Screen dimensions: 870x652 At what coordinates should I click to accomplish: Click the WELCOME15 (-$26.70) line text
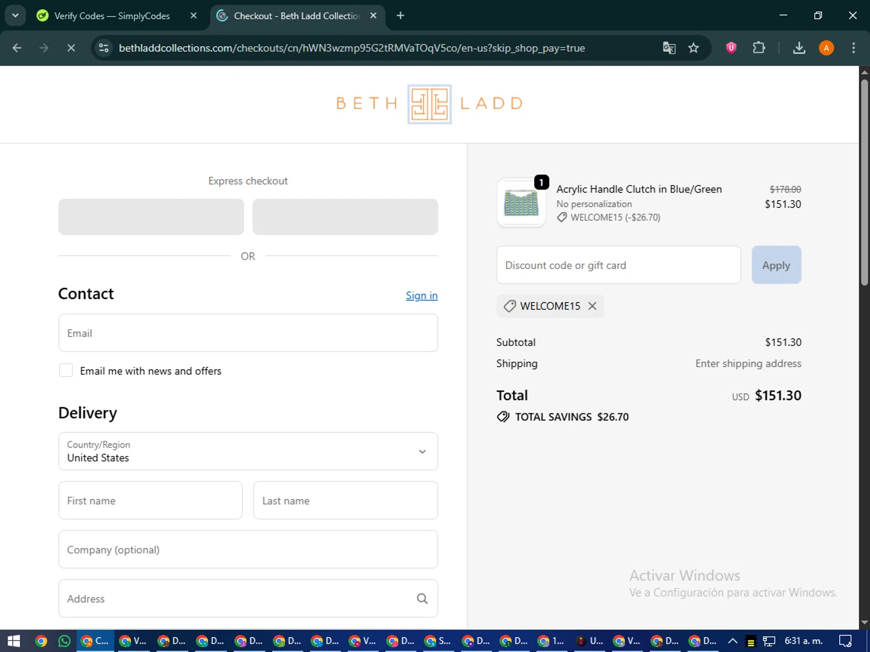pyautogui.click(x=615, y=217)
